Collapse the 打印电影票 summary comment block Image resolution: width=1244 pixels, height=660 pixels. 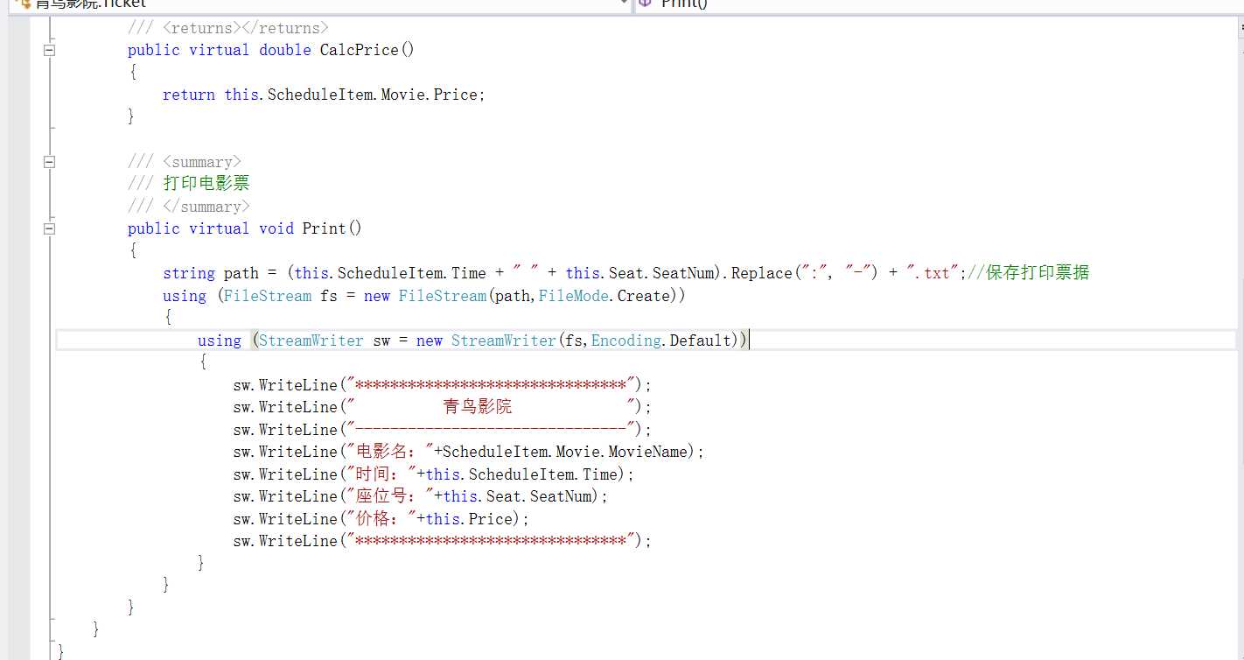click(x=49, y=162)
